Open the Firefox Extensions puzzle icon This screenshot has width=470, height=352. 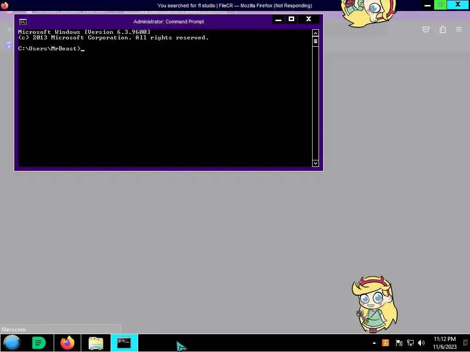pos(442,29)
